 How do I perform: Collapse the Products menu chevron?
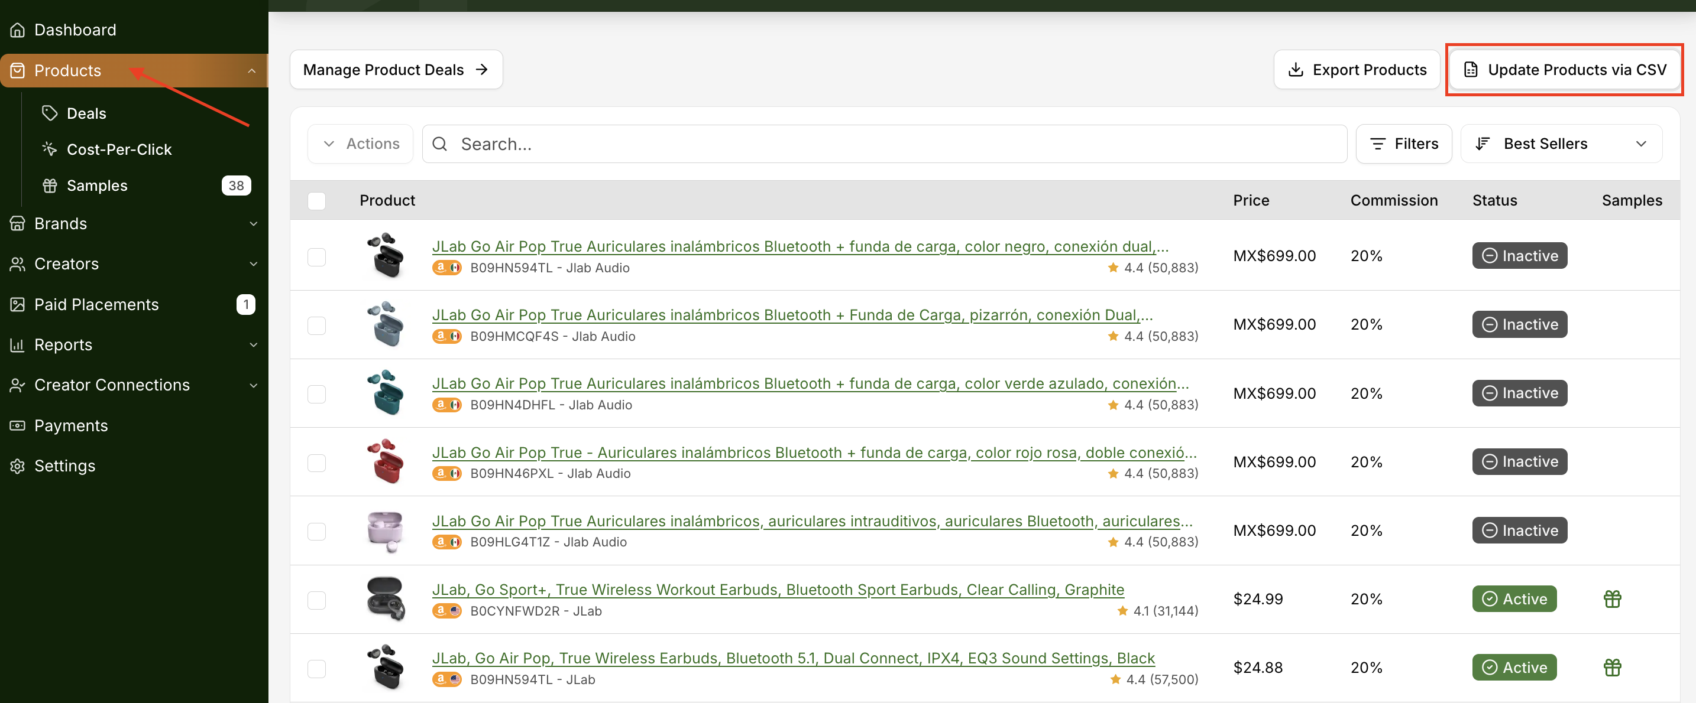tap(251, 70)
